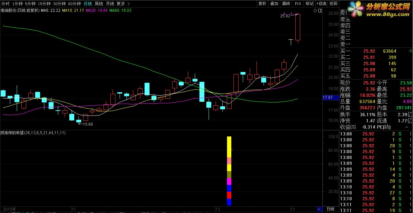The image size is (413, 213).
Task: Switch to the 周线 weekly chart tab
Action: click(x=99, y=4)
